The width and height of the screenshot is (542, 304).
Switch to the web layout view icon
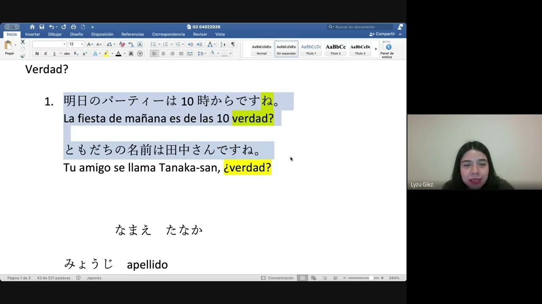click(x=313, y=278)
